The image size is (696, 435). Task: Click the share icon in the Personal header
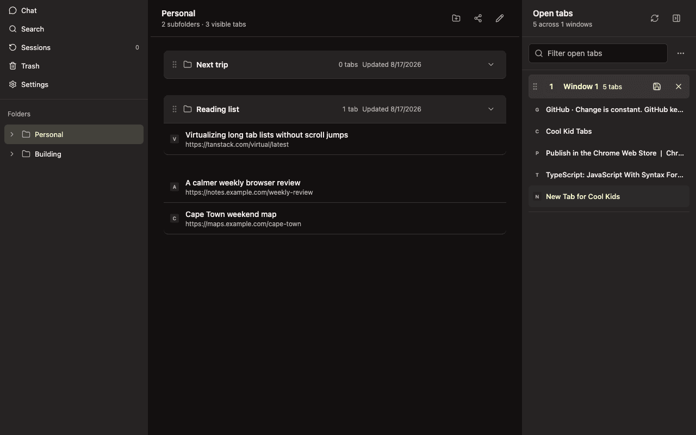pyautogui.click(x=478, y=18)
